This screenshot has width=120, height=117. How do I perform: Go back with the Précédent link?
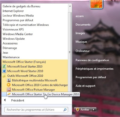(x=18, y=100)
